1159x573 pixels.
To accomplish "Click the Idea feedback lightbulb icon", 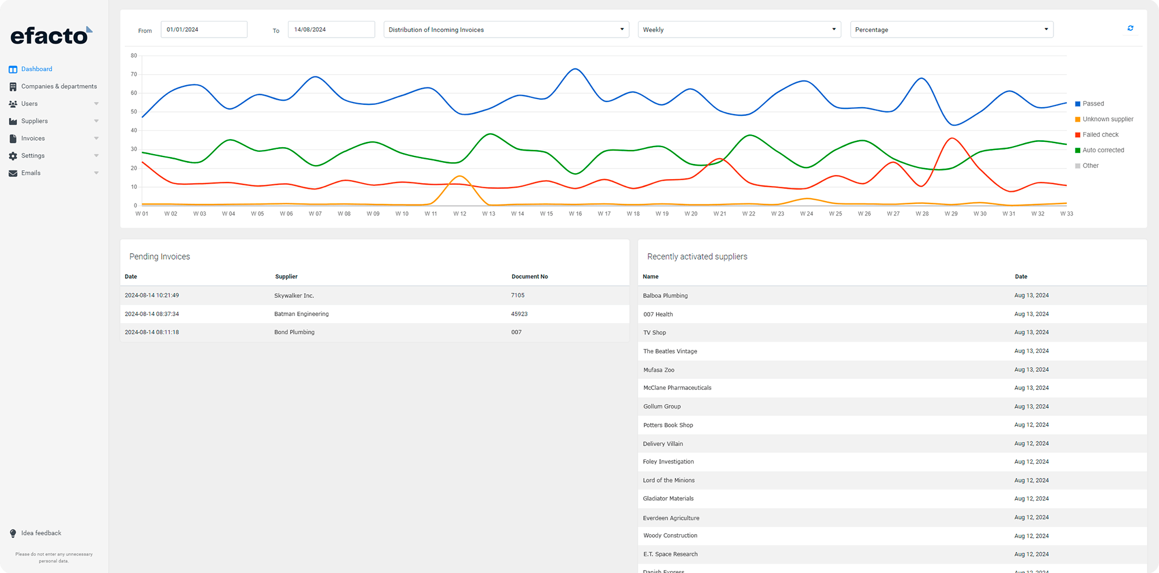I will [13, 534].
